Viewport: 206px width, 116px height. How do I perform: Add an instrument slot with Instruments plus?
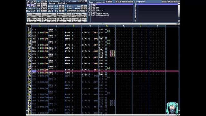[x=108, y=2]
